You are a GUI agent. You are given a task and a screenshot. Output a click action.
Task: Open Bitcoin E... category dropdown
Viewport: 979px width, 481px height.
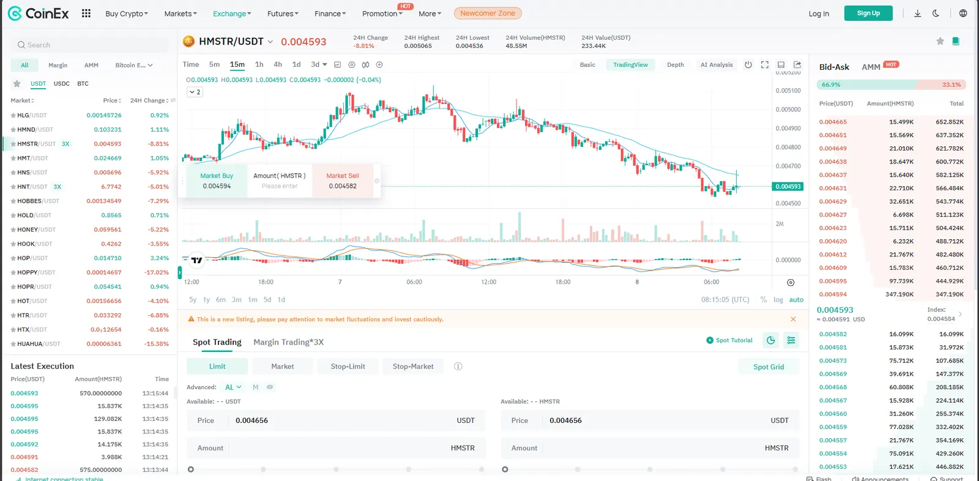(134, 65)
